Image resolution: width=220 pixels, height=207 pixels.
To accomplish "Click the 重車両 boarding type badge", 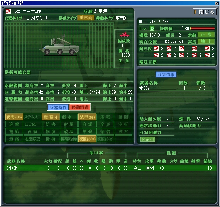I will (86, 18).
